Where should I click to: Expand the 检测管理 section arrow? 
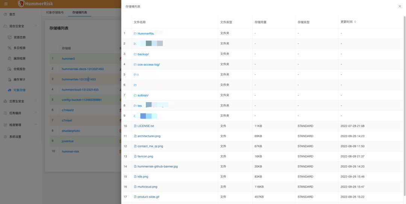click(36, 125)
